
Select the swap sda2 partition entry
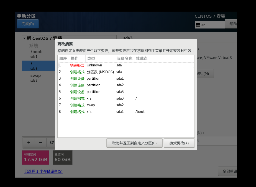coord(39,78)
